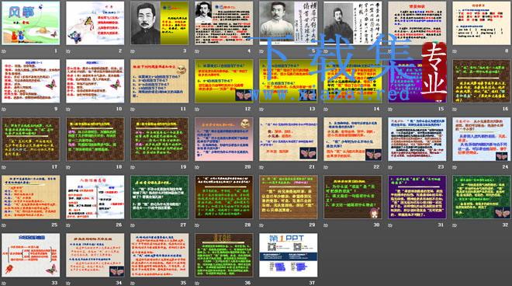Select the purple slide 31 thumbnail
Viewport: 512px width, 286px height.
(417, 197)
